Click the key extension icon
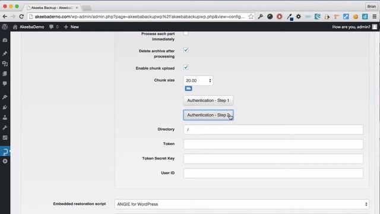This screenshot has width=380, height=214. [x=261, y=17]
